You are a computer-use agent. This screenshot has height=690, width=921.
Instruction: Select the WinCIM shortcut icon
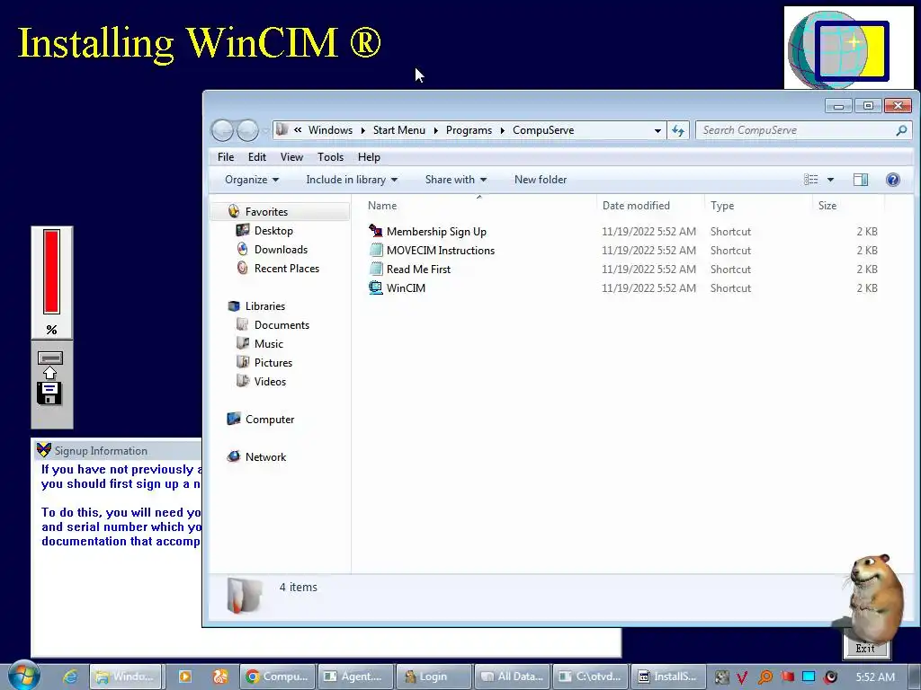[x=376, y=287]
